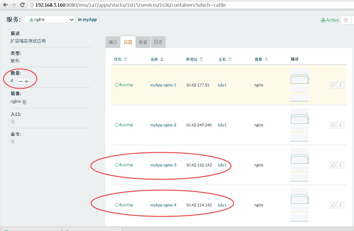The image size is (354, 231).
Task: Open the 标签 tab
Action: [143, 42]
